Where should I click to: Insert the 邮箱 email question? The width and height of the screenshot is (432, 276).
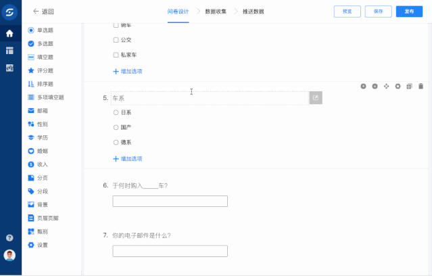coord(38,110)
